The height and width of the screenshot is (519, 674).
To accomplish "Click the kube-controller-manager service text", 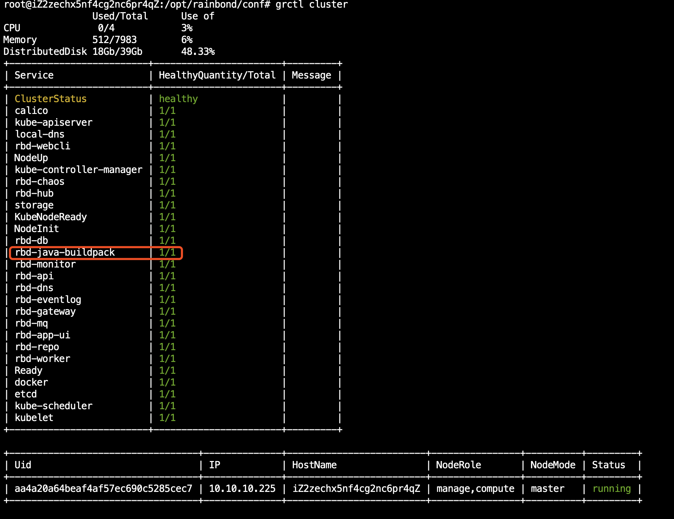I will [78, 170].
